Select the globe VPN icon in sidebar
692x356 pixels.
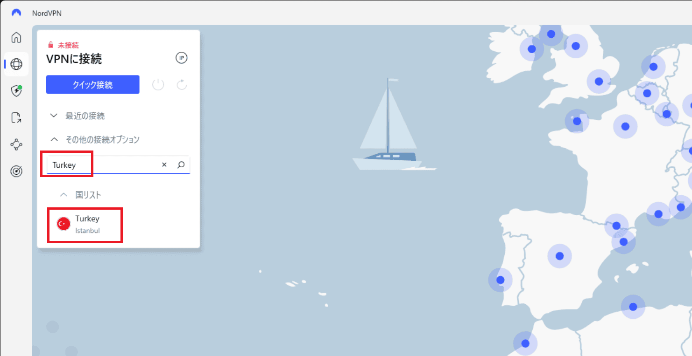(16, 64)
